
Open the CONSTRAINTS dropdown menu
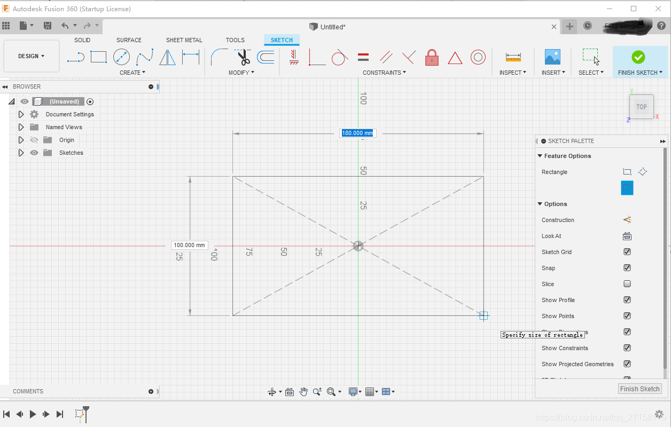tap(384, 73)
